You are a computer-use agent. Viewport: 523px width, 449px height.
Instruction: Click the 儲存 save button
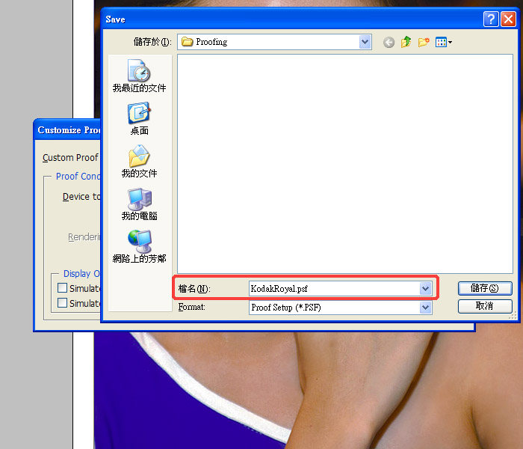[485, 288]
